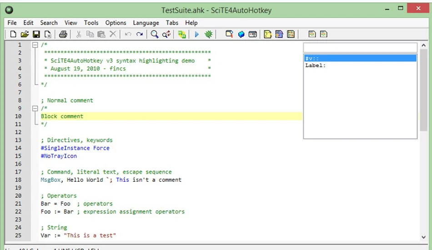Save the script with the floppy icon
The height and width of the screenshot is (250, 432).
[36, 34]
